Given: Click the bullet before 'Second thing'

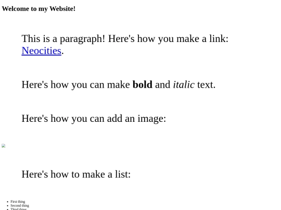Looking at the screenshot, I should pos(7,206).
